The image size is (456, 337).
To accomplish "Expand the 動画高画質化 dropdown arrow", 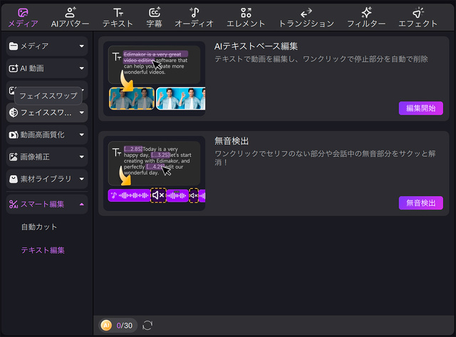I will tap(82, 135).
